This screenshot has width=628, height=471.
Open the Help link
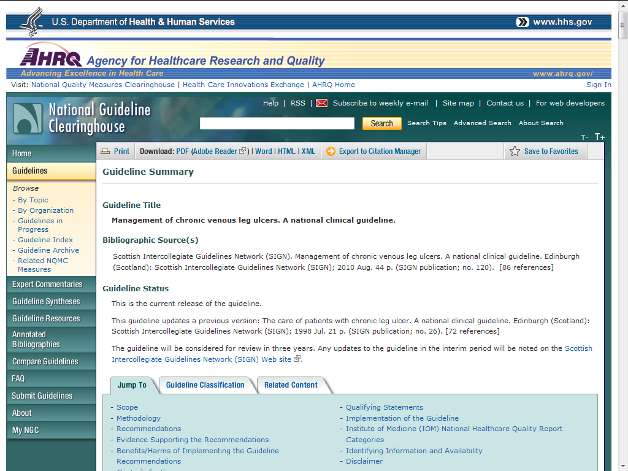coord(270,103)
